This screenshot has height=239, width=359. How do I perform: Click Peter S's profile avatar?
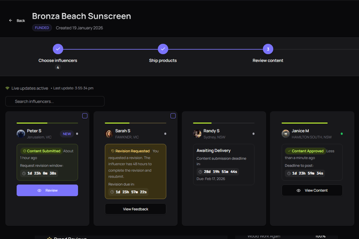21,134
